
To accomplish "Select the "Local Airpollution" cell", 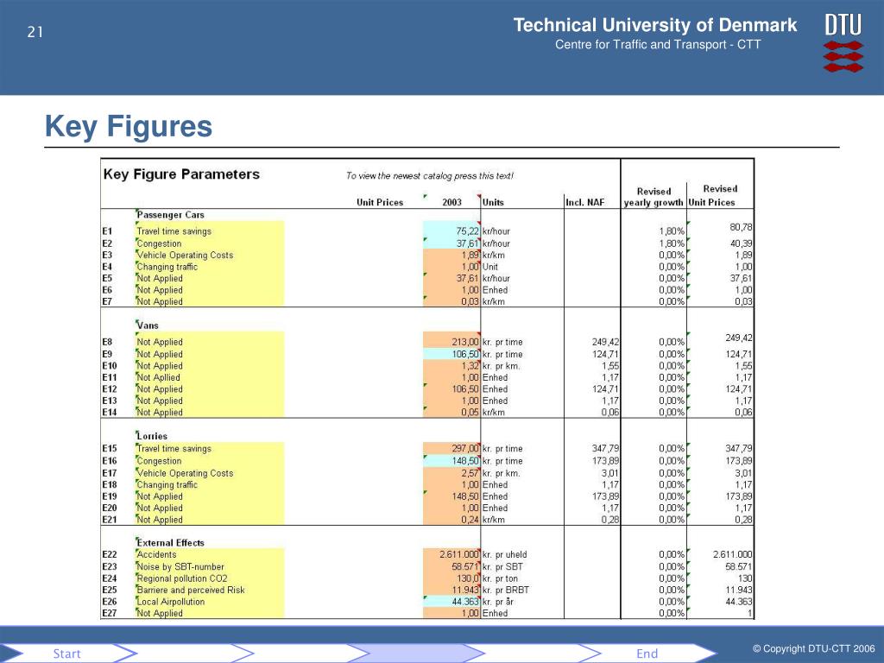I will click(x=171, y=602).
